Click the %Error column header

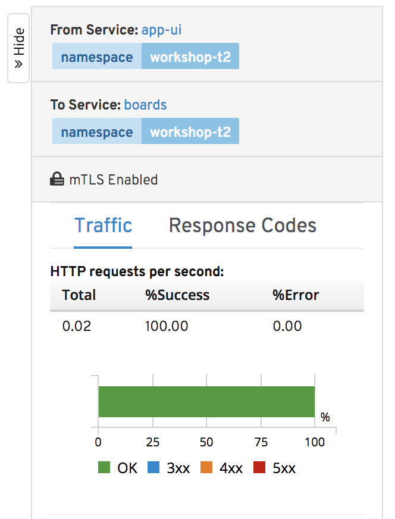coord(296,295)
